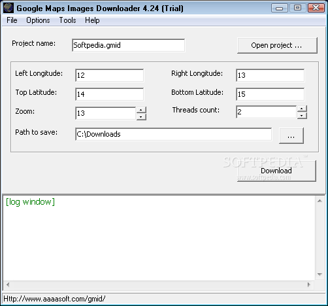Open the File menu
This screenshot has width=328, height=306.
(12, 20)
